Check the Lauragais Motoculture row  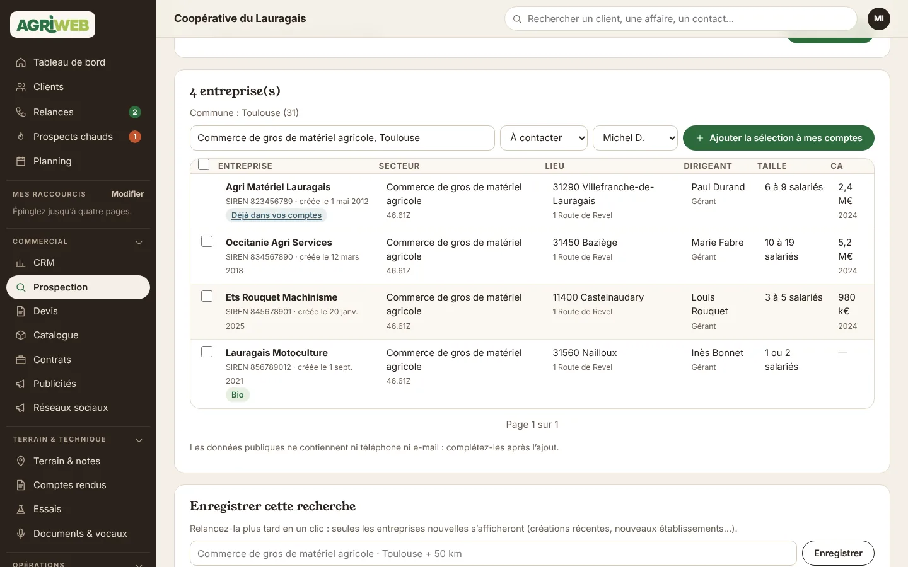(x=207, y=352)
